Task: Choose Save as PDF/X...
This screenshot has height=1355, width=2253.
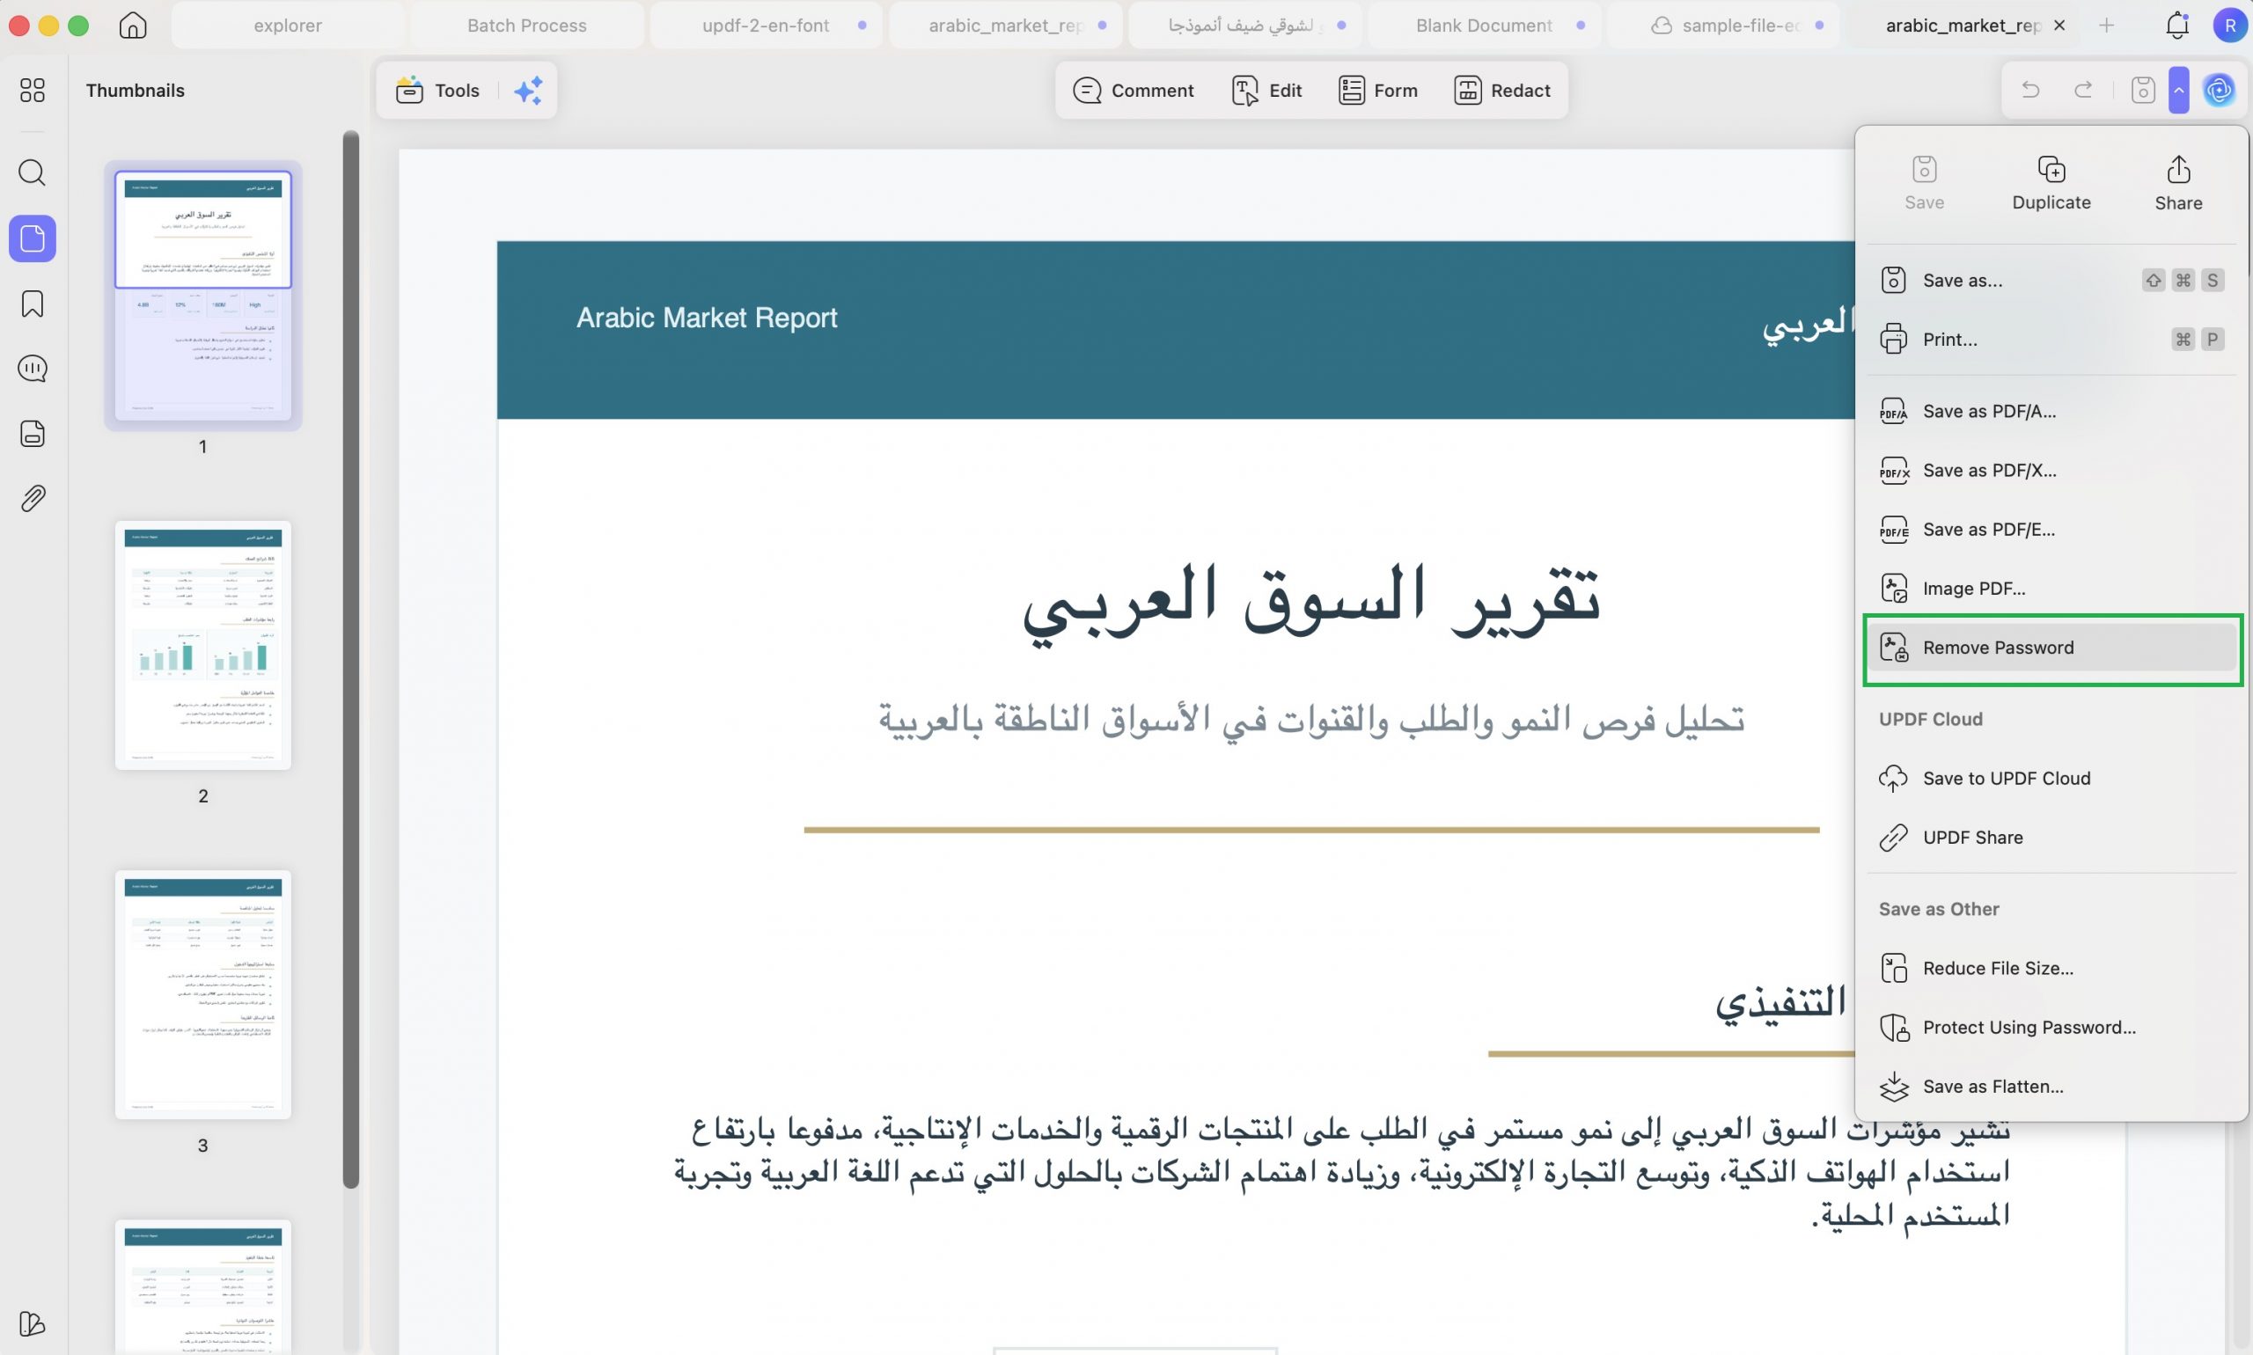Action: tap(2051, 471)
